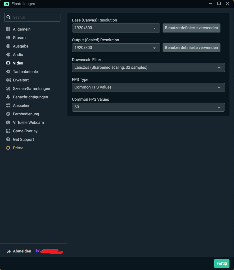The height and width of the screenshot is (270, 234).
Task: Click the Audio speaker icon
Action: pos(8,55)
